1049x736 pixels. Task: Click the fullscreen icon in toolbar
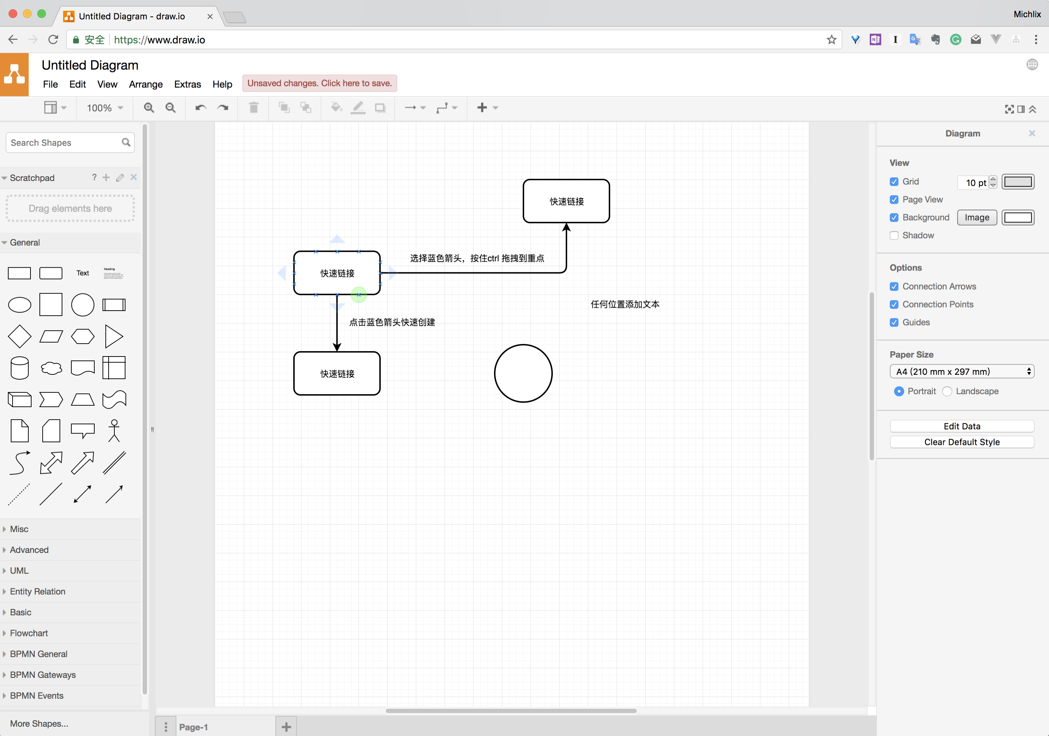point(1009,109)
